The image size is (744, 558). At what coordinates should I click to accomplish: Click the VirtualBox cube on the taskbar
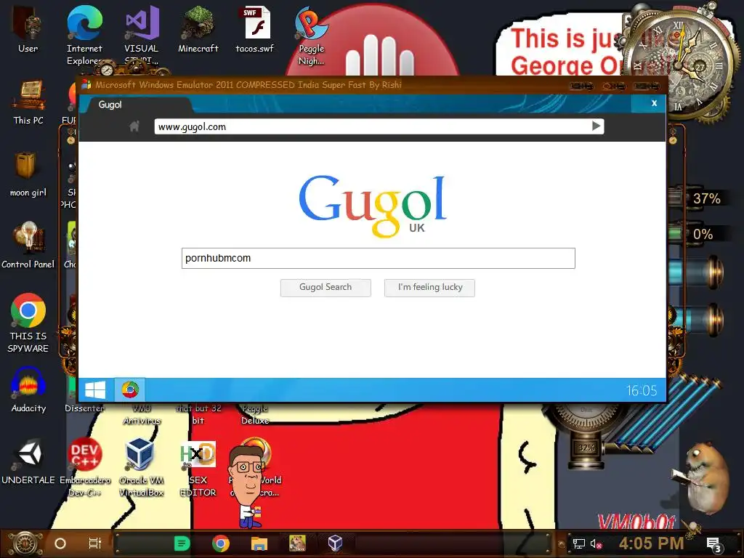(336, 543)
